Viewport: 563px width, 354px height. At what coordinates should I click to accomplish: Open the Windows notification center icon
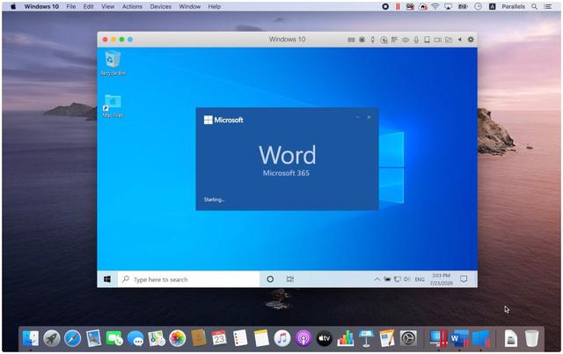[x=464, y=279]
